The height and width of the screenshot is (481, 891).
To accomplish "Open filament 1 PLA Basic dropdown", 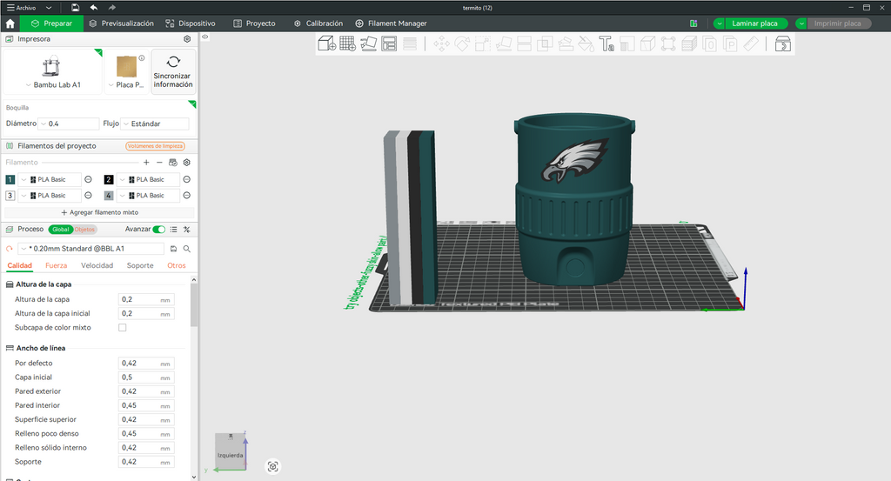I will click(x=50, y=179).
